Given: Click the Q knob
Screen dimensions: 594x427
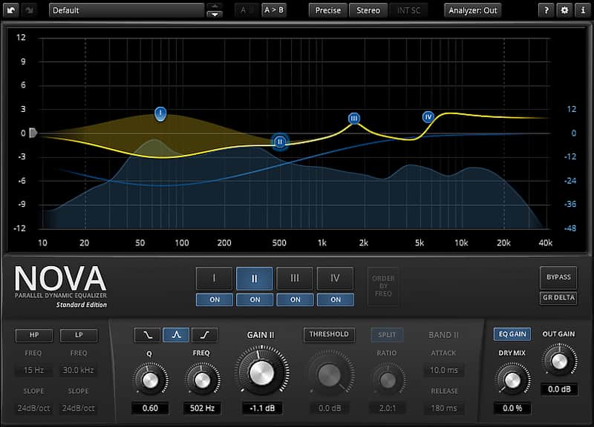Looking at the screenshot, I should tap(150, 380).
